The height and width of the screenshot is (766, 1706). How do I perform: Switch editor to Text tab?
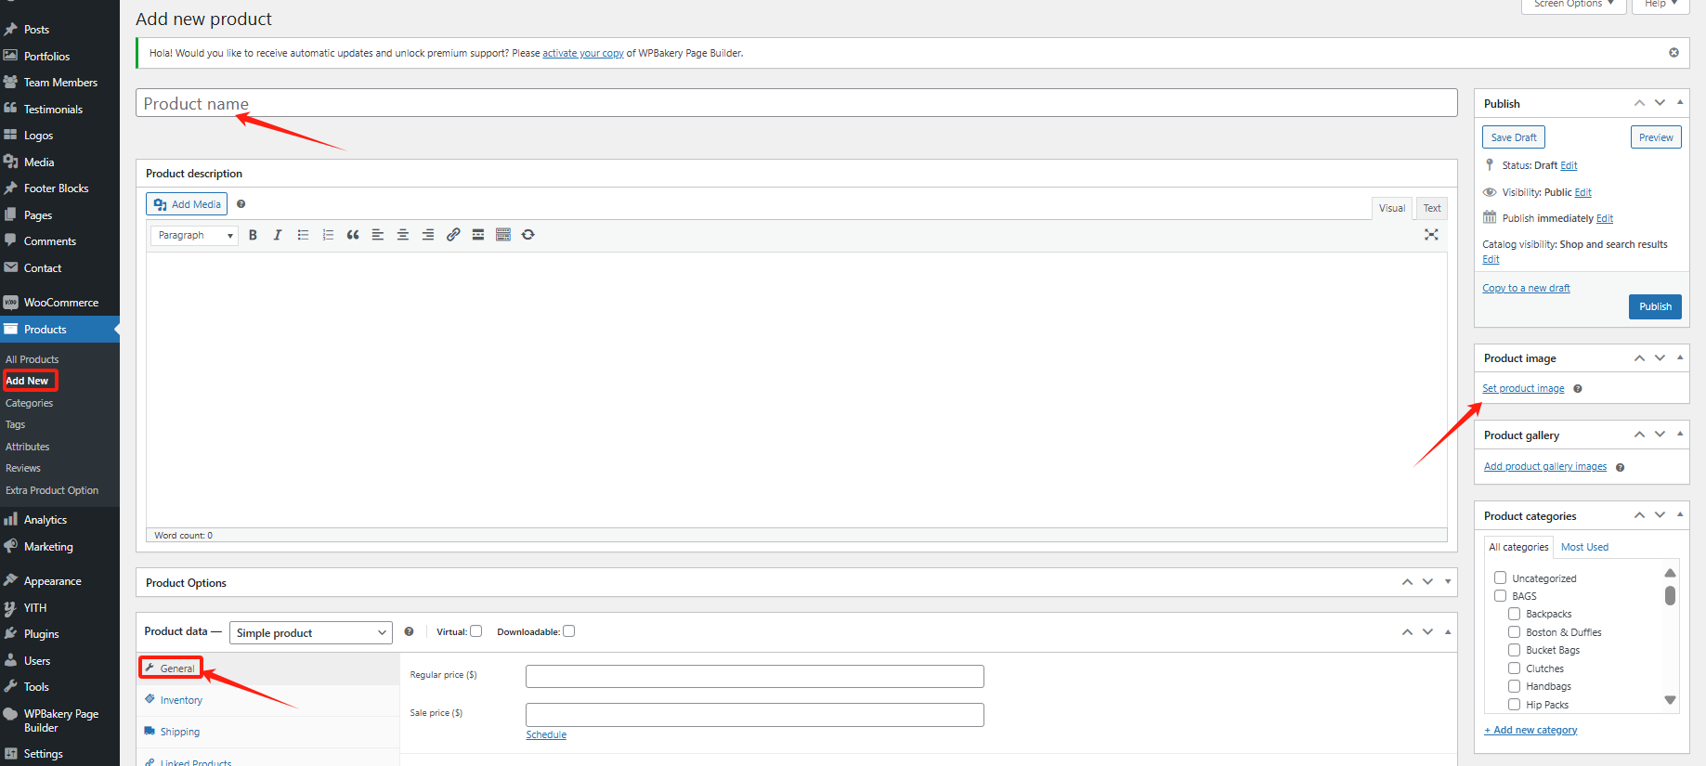click(x=1432, y=208)
